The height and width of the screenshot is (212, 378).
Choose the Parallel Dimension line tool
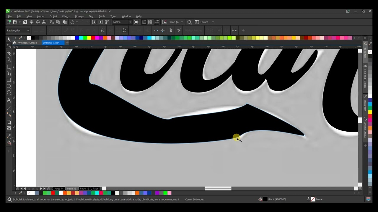9,108
